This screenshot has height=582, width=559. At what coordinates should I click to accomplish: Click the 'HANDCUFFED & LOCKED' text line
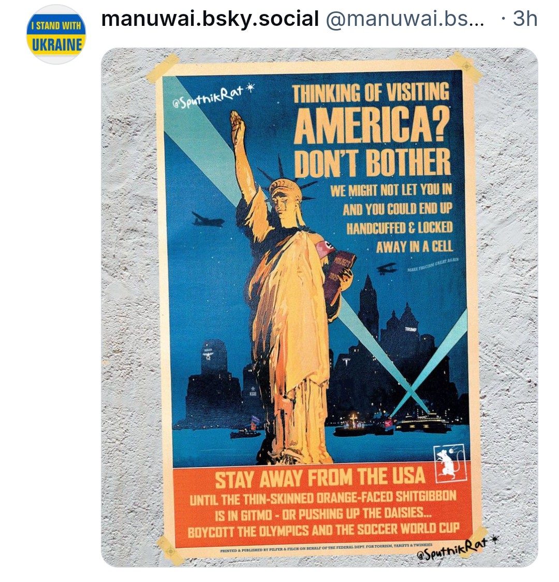(400, 227)
